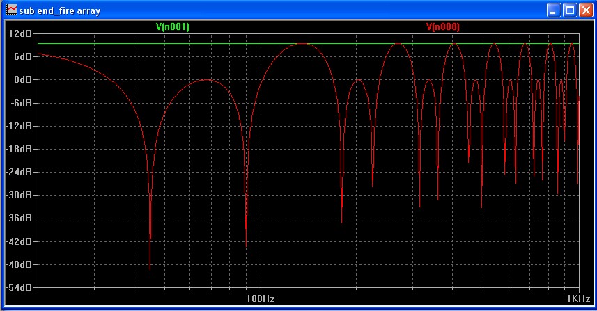Click the -48dB axis label
597x311 pixels.
click(x=18, y=264)
